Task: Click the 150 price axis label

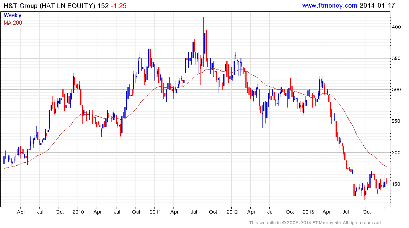Action: (x=396, y=184)
